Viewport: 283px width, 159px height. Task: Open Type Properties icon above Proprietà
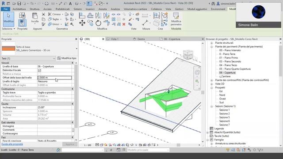pyautogui.click(x=22, y=15)
